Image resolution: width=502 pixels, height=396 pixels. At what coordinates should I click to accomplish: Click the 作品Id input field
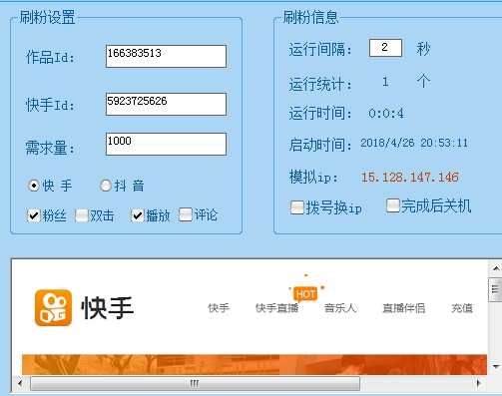click(x=166, y=56)
